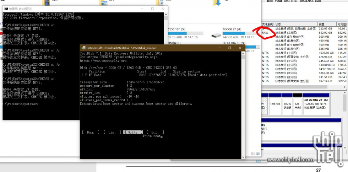The image size is (348, 172).
Task: Click the TestDisk window title bar icon
Action: tap(83, 48)
